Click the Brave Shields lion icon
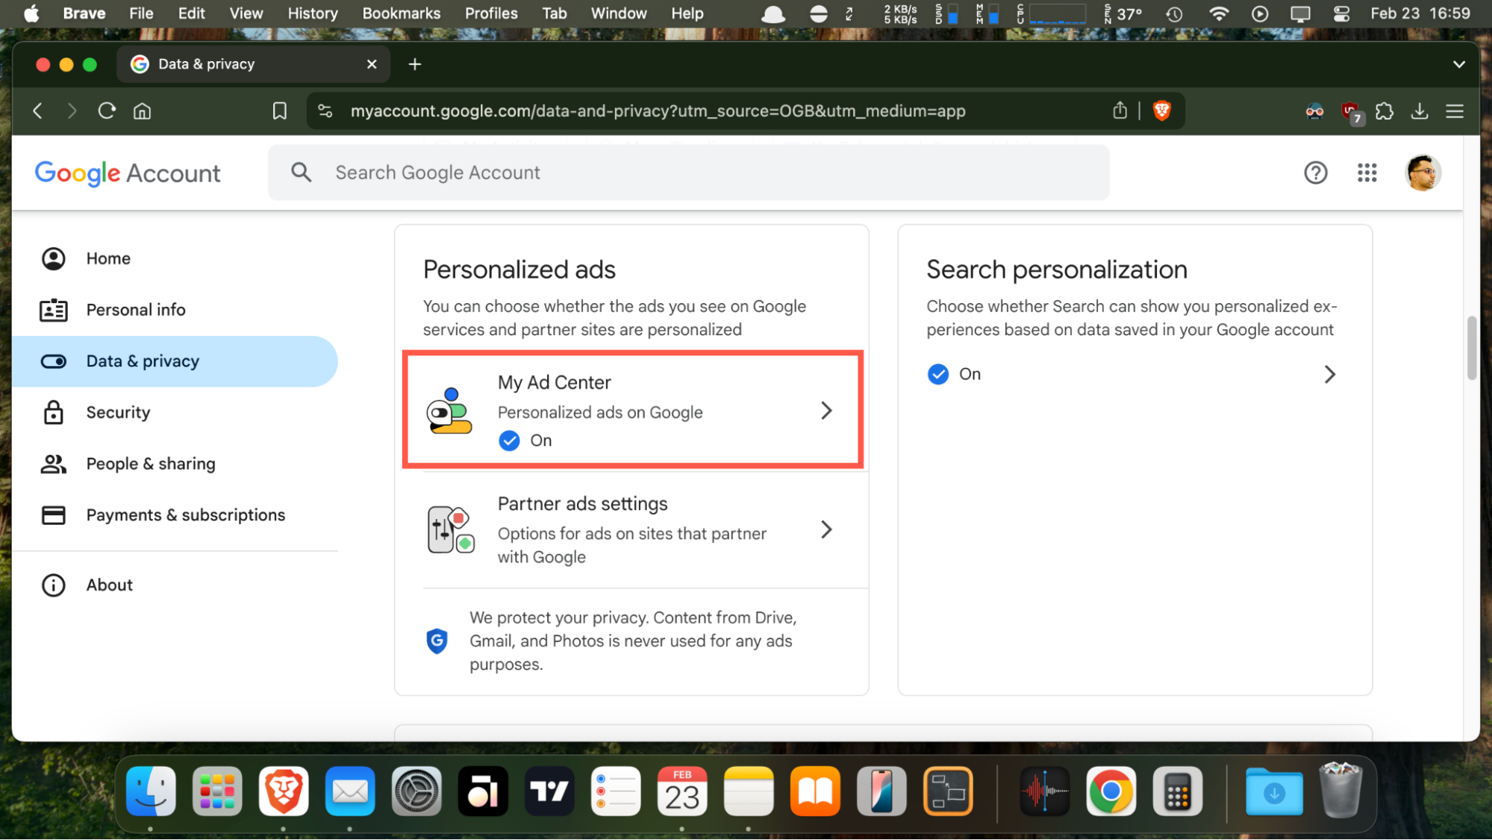The height and width of the screenshot is (840, 1492). [1161, 111]
